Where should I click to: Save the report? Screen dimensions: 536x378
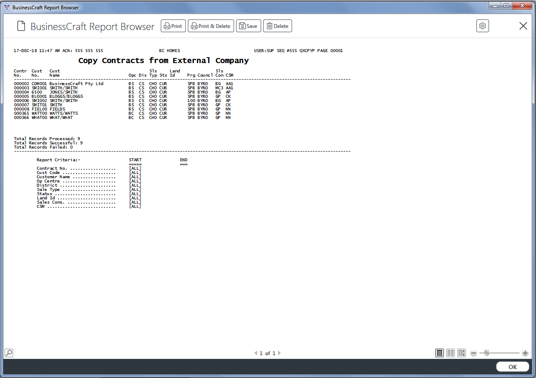[249, 26]
